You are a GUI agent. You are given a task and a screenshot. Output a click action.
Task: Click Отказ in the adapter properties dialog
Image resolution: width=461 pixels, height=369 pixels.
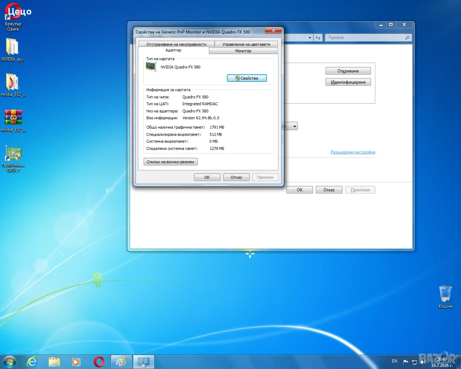236,177
